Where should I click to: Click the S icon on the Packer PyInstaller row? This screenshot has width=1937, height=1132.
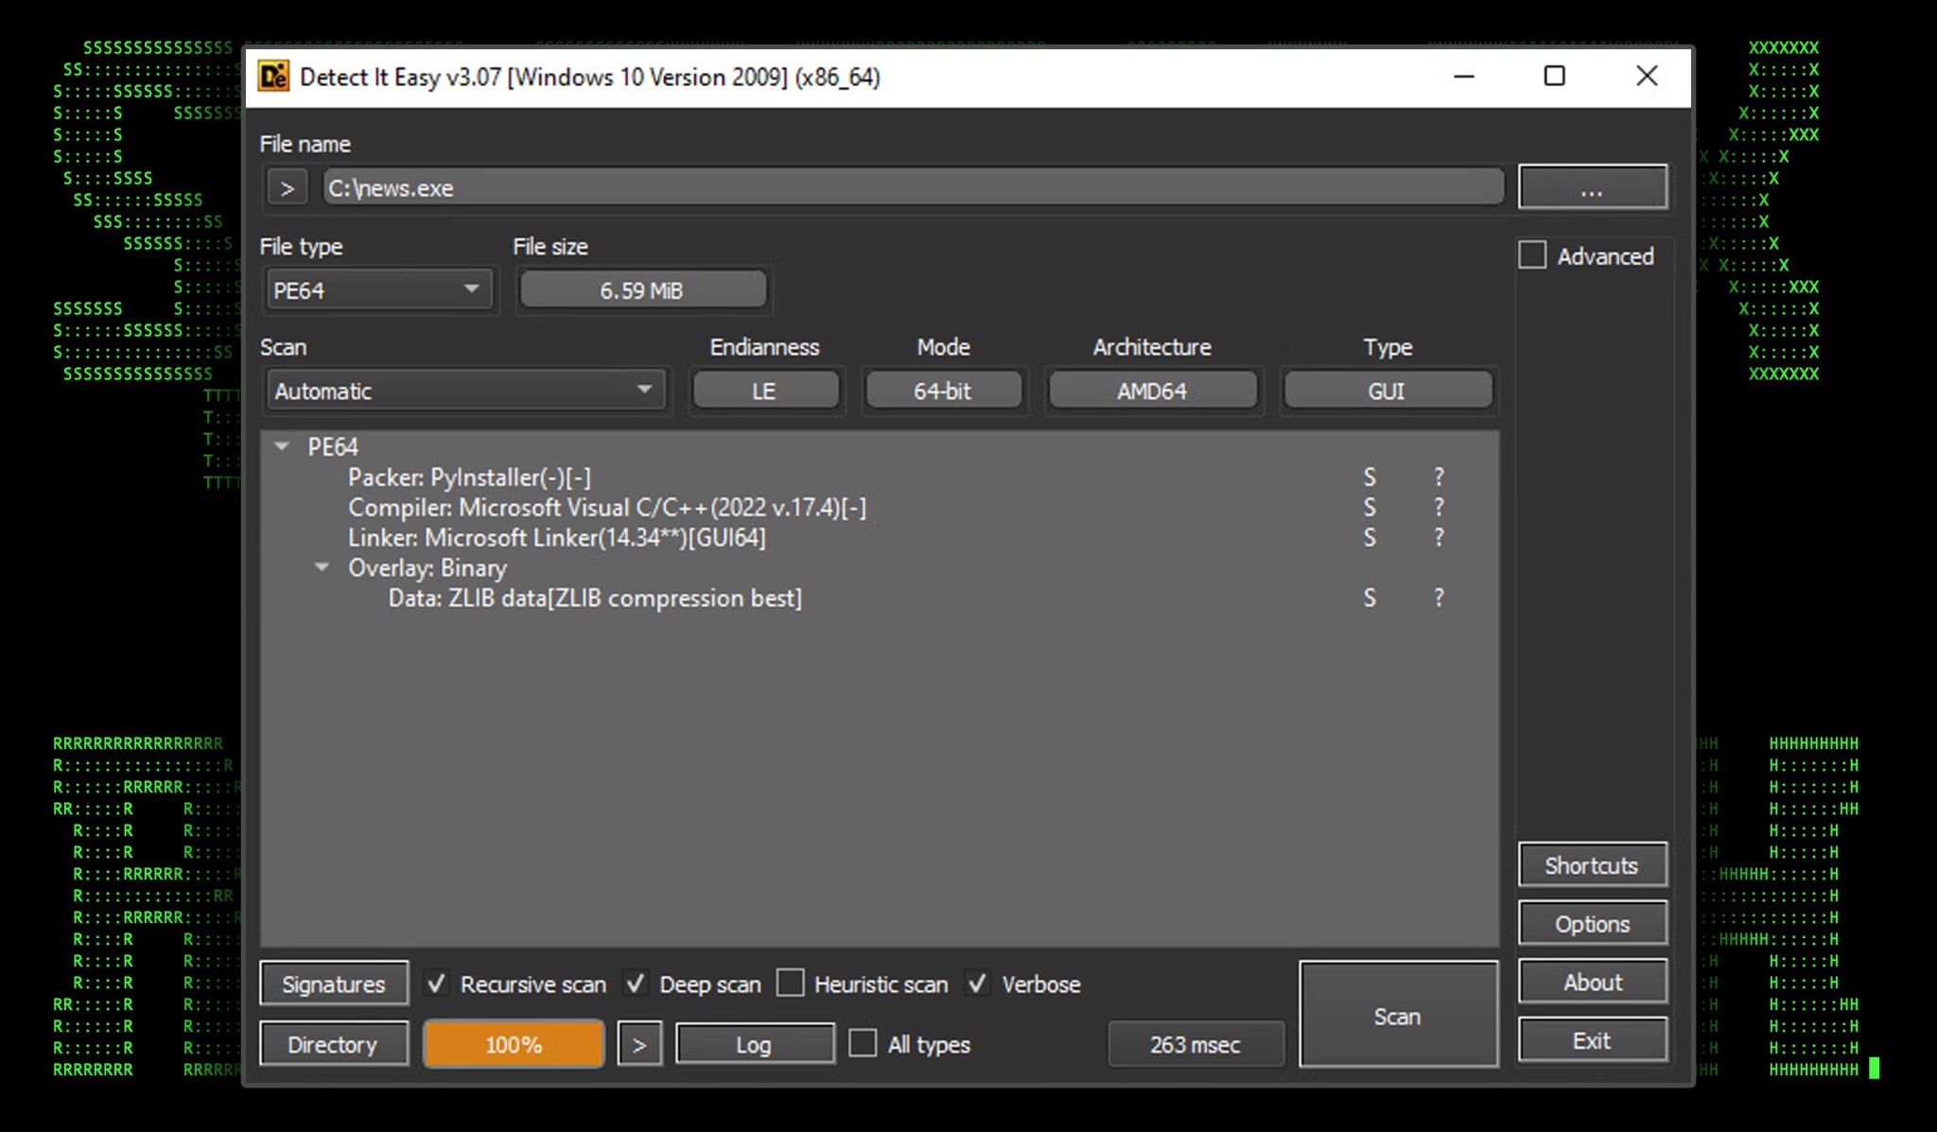pos(1369,478)
